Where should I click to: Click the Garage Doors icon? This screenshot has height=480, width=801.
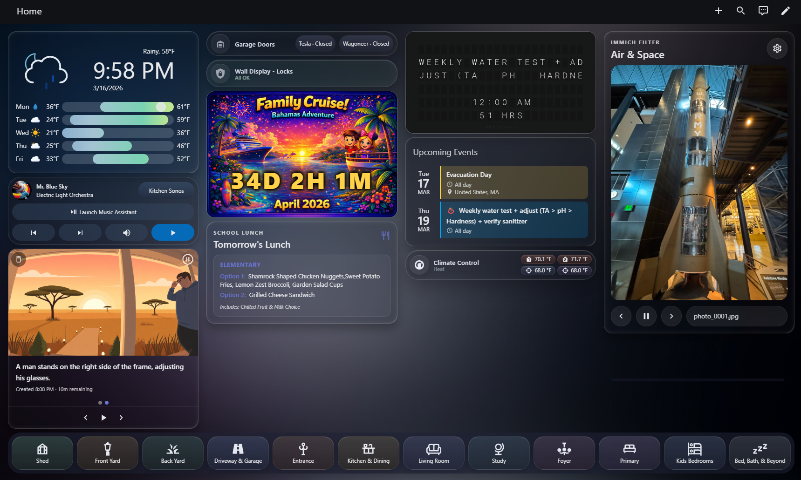[x=220, y=44]
